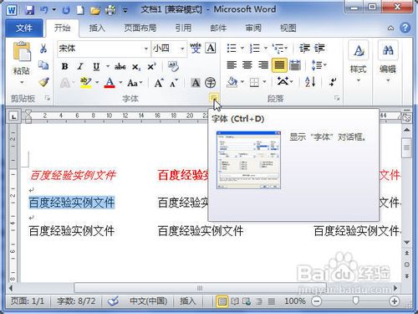
Task: Grow font size with the large A icon
Action: click(x=159, y=83)
